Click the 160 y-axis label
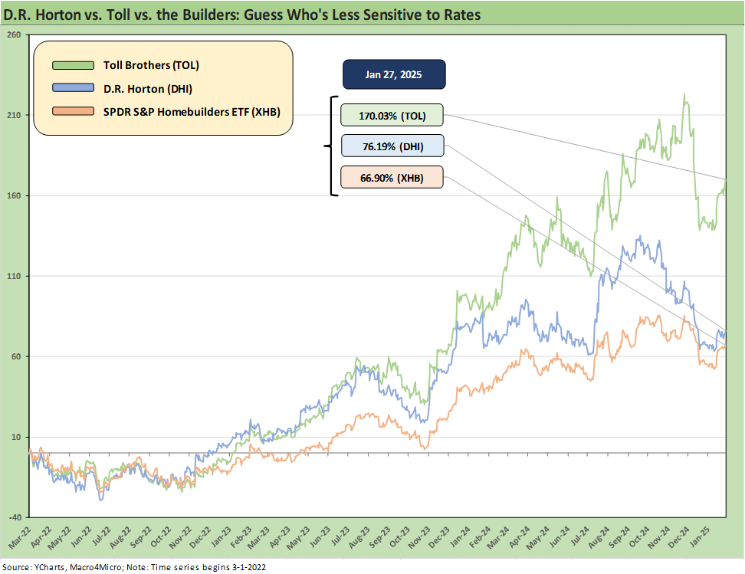745x574 pixels. [x=15, y=195]
